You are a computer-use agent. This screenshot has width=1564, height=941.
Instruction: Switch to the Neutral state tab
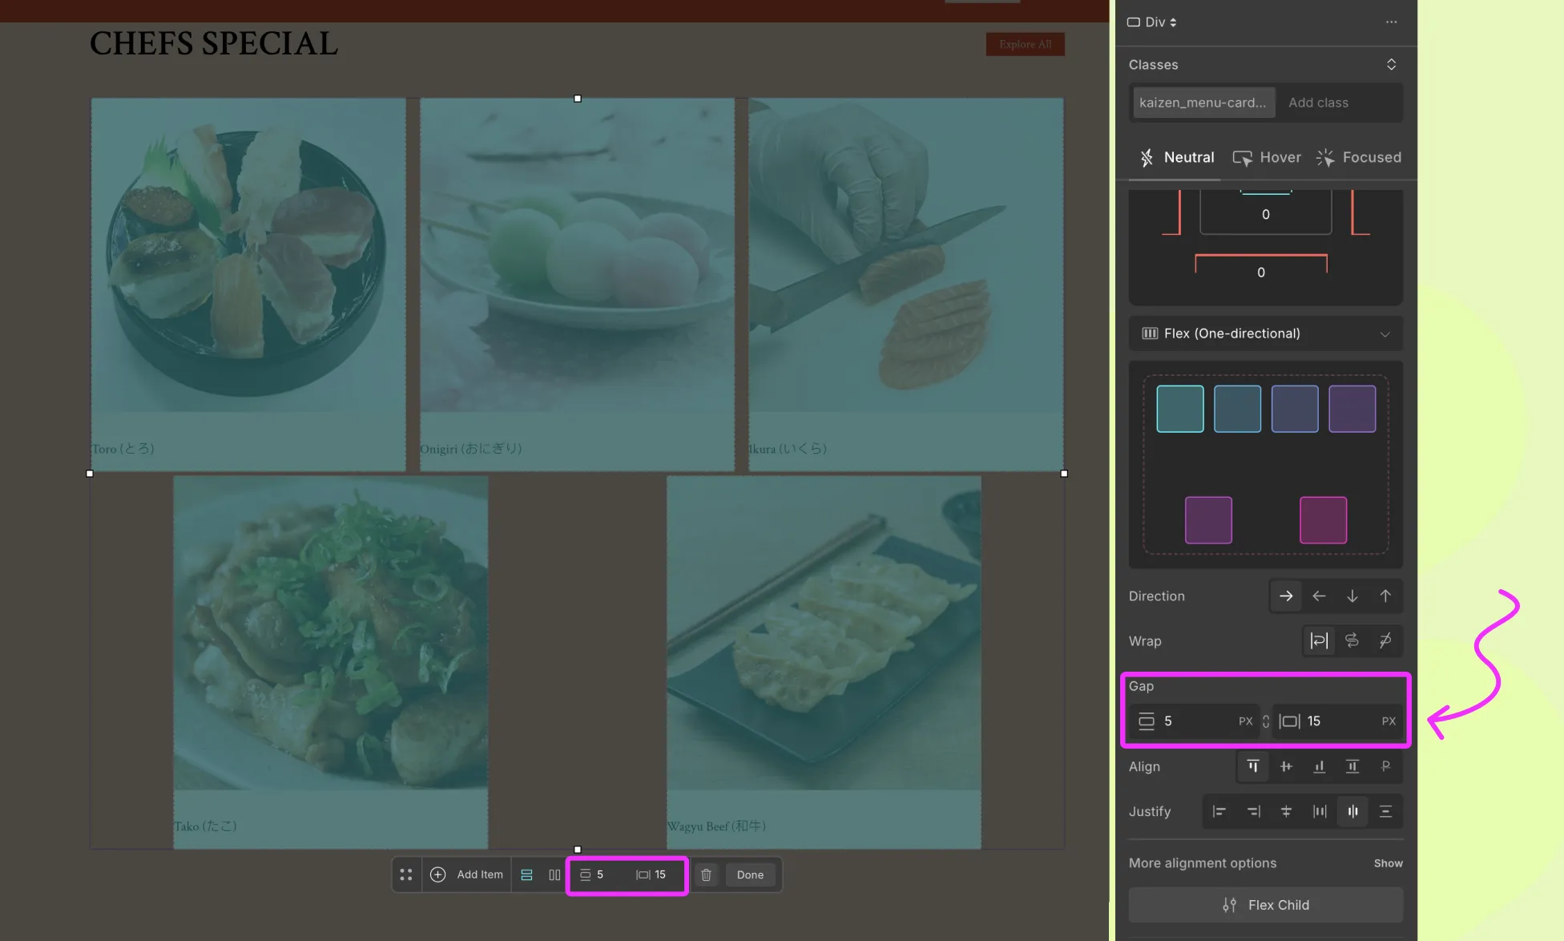coord(1176,157)
